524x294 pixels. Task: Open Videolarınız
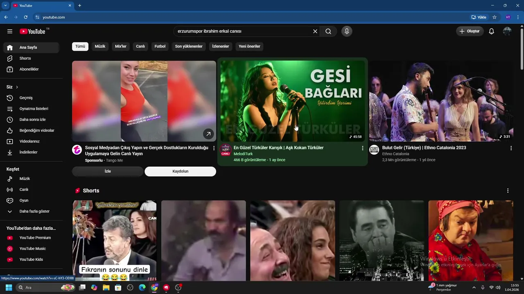point(31,141)
